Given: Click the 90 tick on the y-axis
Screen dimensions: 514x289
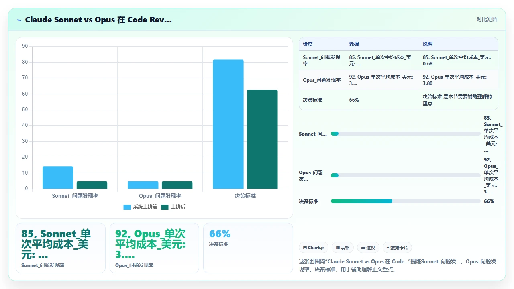Looking at the screenshot, I should click(25, 46).
